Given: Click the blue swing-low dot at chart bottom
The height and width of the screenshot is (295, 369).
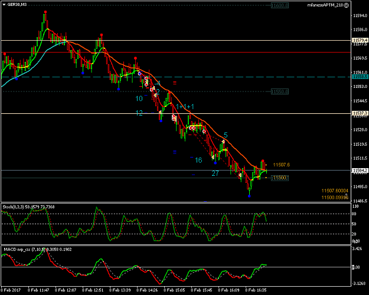Looking at the screenshot, I should pyautogui.click(x=249, y=196).
